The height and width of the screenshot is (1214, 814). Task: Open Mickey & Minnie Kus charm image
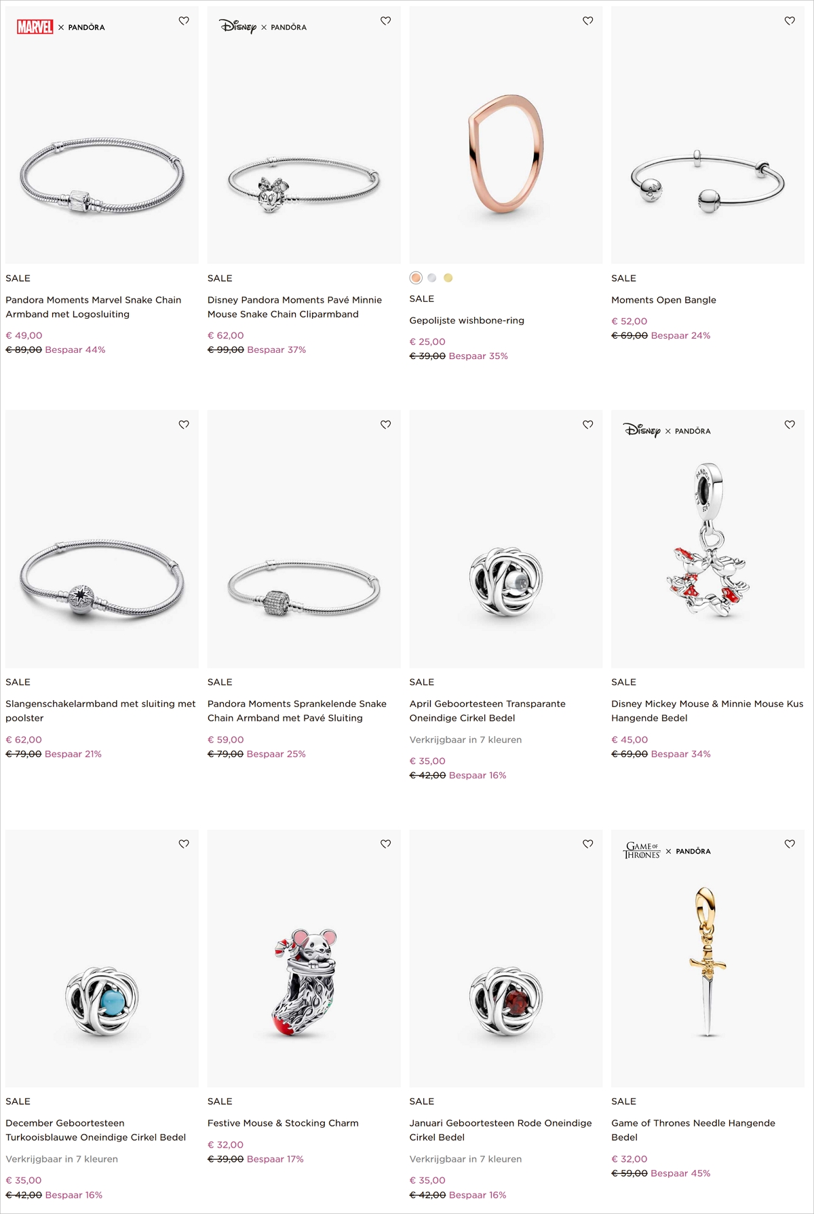point(708,539)
